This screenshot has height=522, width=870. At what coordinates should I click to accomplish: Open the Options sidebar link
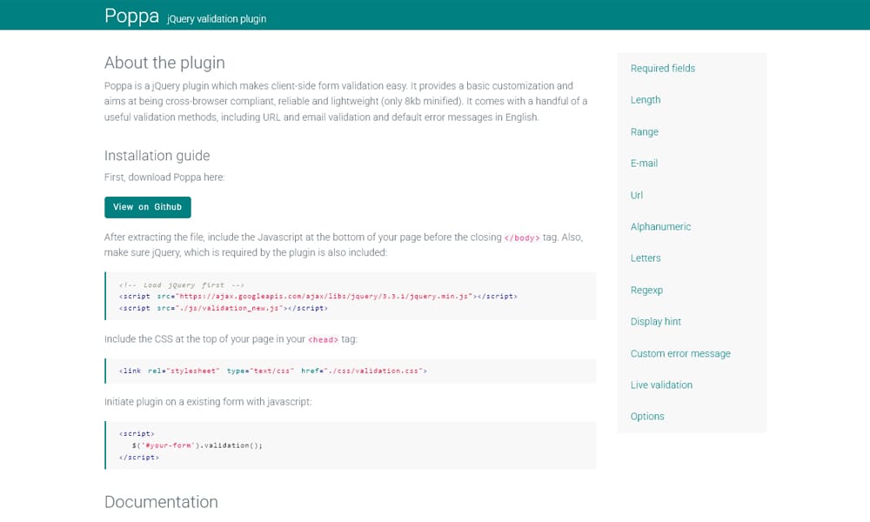click(x=646, y=417)
